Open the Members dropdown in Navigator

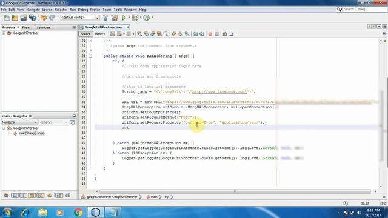[x=19, y=122]
